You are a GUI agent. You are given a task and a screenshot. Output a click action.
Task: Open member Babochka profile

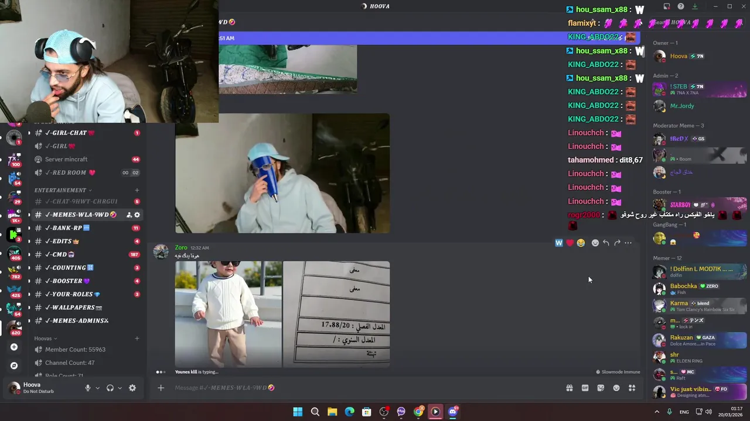tap(700, 288)
